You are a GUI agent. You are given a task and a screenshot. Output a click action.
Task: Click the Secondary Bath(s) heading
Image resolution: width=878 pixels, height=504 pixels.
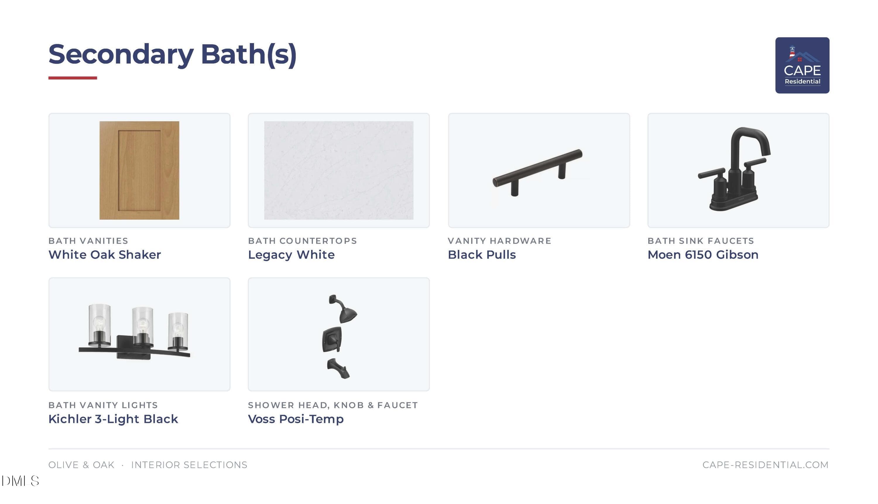pyautogui.click(x=172, y=55)
